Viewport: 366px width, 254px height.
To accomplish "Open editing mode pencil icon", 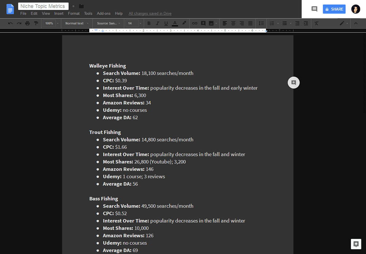I will click(x=342, y=23).
